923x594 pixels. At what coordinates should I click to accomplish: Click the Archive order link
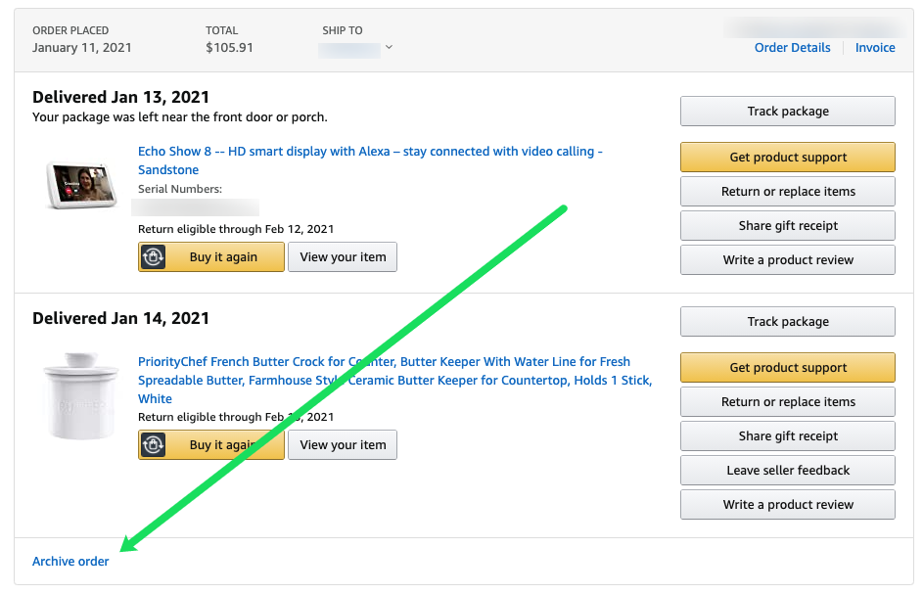pos(70,562)
